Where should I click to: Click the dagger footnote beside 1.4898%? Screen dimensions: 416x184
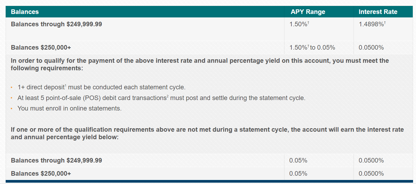pyautogui.click(x=385, y=23)
